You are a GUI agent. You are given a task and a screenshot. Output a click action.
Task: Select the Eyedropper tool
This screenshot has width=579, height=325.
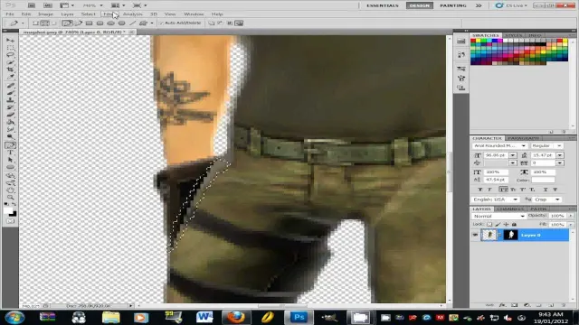[10, 77]
